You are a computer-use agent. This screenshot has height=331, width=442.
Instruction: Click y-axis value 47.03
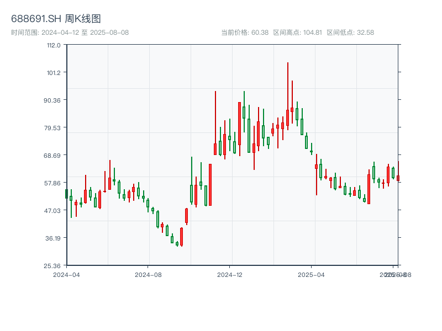(x=52, y=211)
